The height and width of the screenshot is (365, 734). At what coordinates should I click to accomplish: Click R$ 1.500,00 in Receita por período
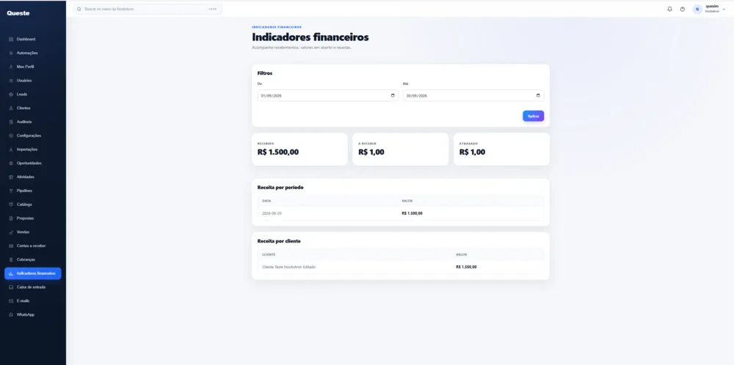[412, 213]
